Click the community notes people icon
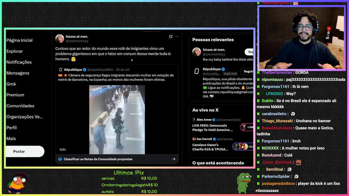The height and width of the screenshot is (196, 349). pyautogui.click(x=60, y=159)
